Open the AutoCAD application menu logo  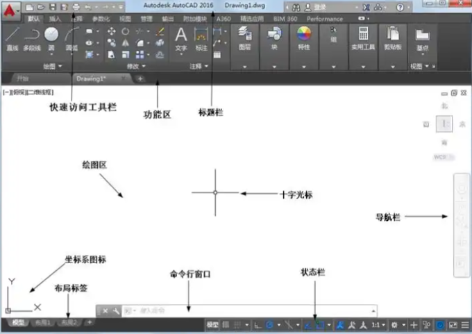(10, 10)
